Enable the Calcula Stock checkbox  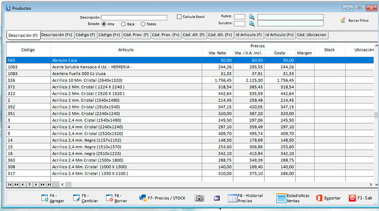pos(179,17)
